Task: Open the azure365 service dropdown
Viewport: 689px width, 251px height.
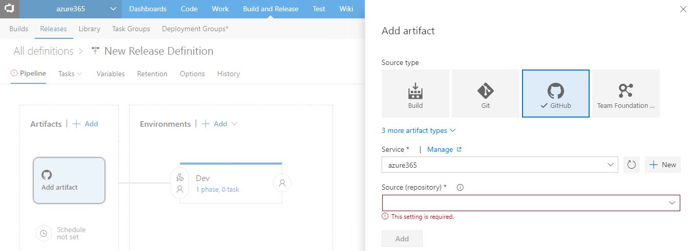Action: (x=499, y=165)
